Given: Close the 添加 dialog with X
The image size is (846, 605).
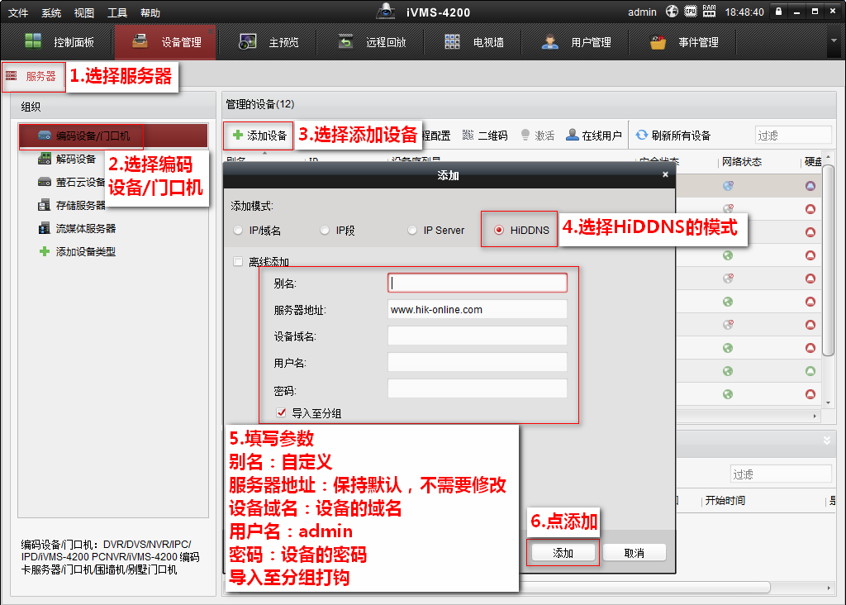Looking at the screenshot, I should coord(665,174).
